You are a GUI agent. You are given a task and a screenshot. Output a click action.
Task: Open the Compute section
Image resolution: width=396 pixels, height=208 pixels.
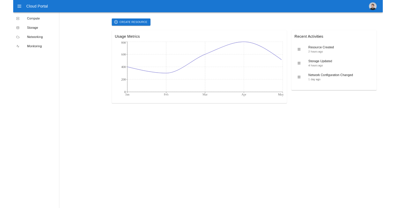[33, 18]
